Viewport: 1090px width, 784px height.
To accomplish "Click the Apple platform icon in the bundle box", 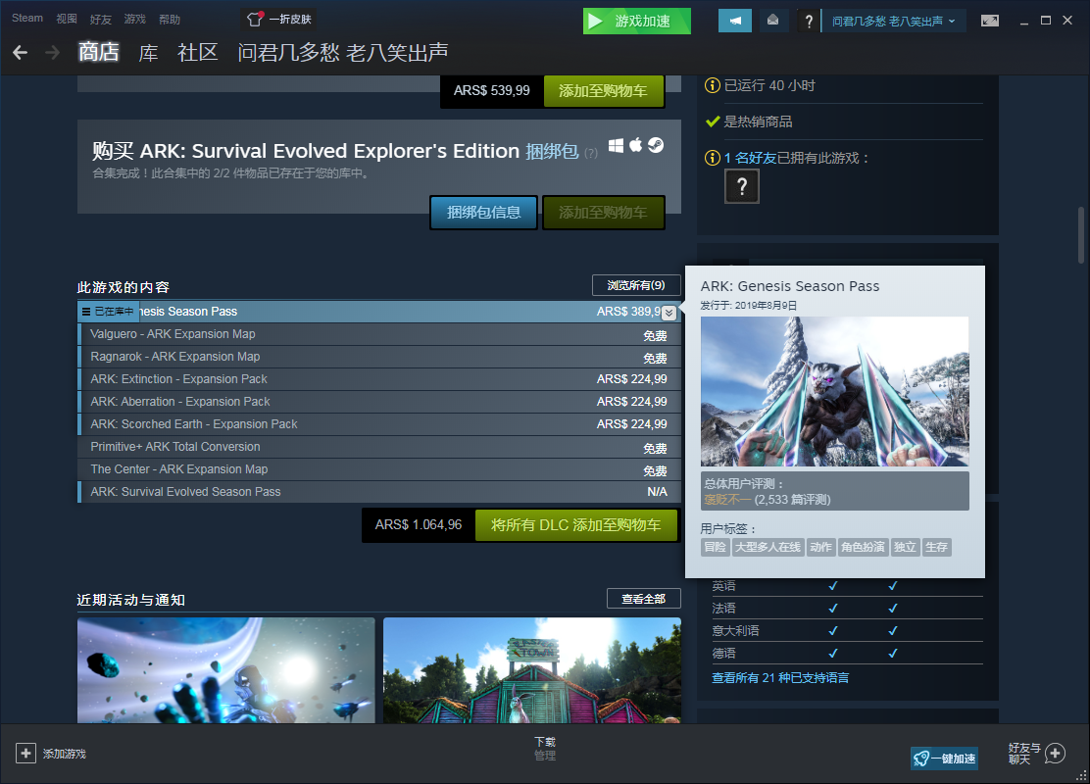I will coord(635,145).
